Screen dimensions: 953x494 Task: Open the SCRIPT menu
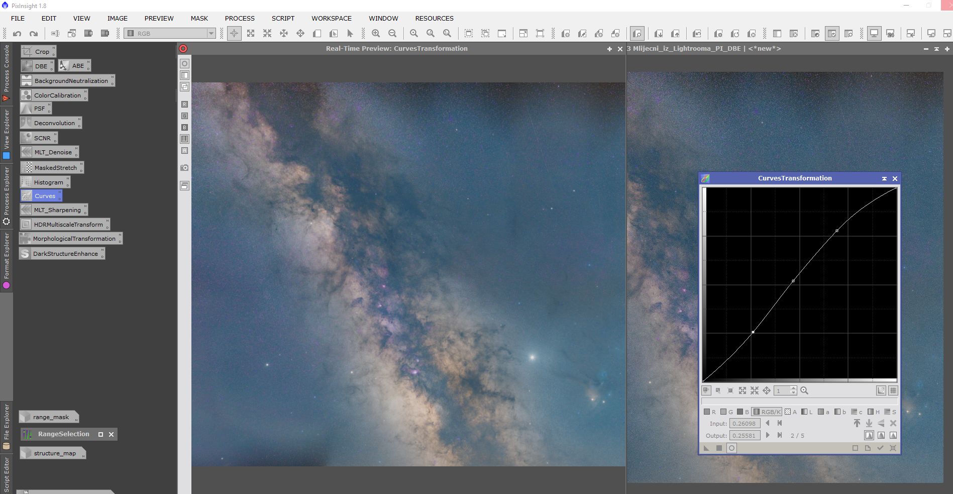tap(283, 18)
